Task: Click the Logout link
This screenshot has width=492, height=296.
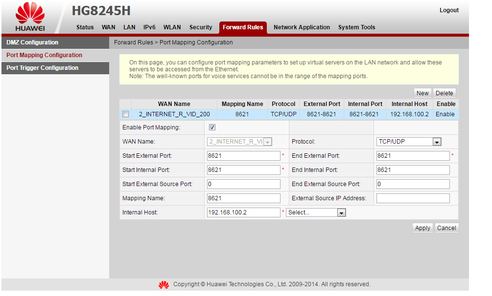Action: tap(449, 10)
